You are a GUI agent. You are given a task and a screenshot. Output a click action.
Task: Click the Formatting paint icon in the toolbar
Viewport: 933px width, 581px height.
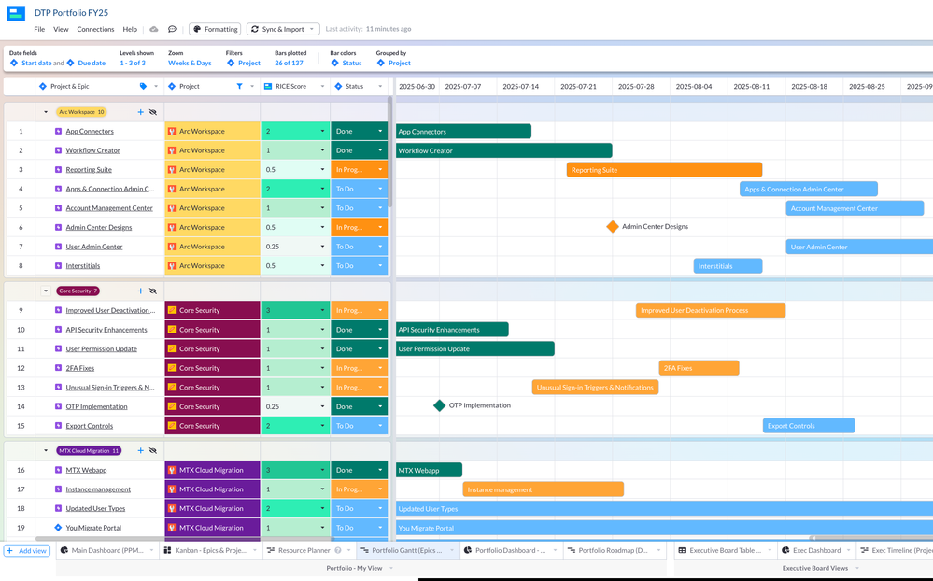[x=195, y=29]
